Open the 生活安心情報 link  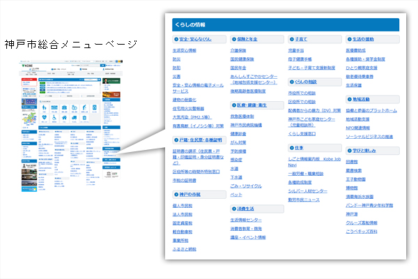tap(185, 50)
